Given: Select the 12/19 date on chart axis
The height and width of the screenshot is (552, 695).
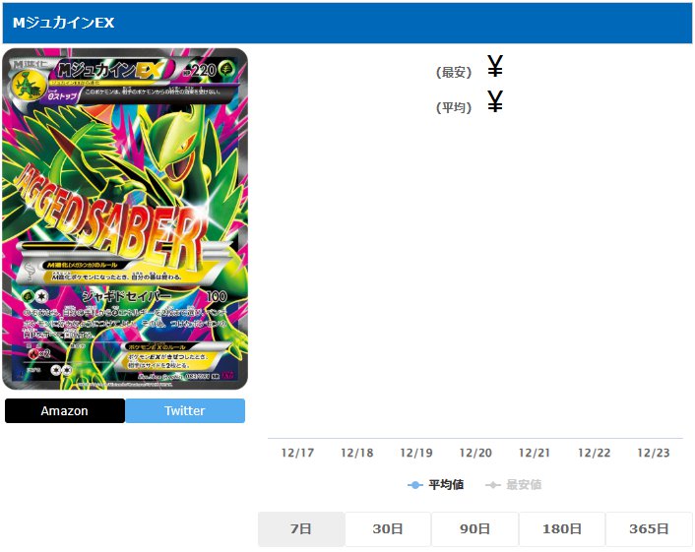Looking at the screenshot, I should coord(416,453).
